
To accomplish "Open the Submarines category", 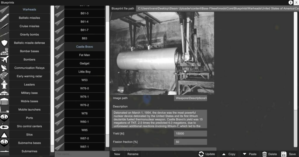I will point(29,151).
